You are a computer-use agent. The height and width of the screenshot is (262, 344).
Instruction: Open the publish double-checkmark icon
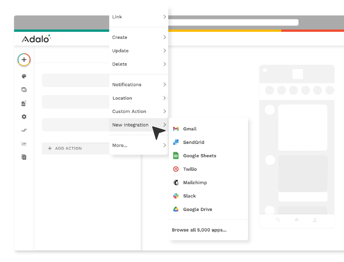[x=24, y=130]
